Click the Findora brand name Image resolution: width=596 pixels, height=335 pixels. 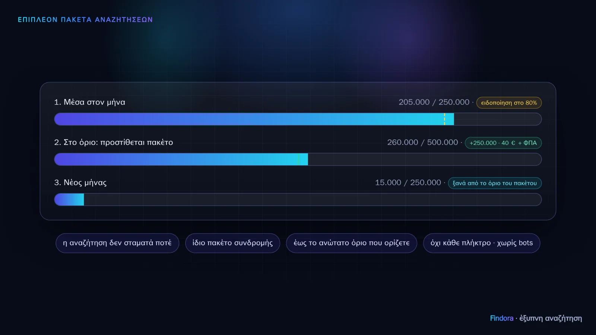tap(502, 318)
